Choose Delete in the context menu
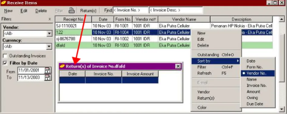The width and height of the screenshot is (287, 114). (x=203, y=46)
